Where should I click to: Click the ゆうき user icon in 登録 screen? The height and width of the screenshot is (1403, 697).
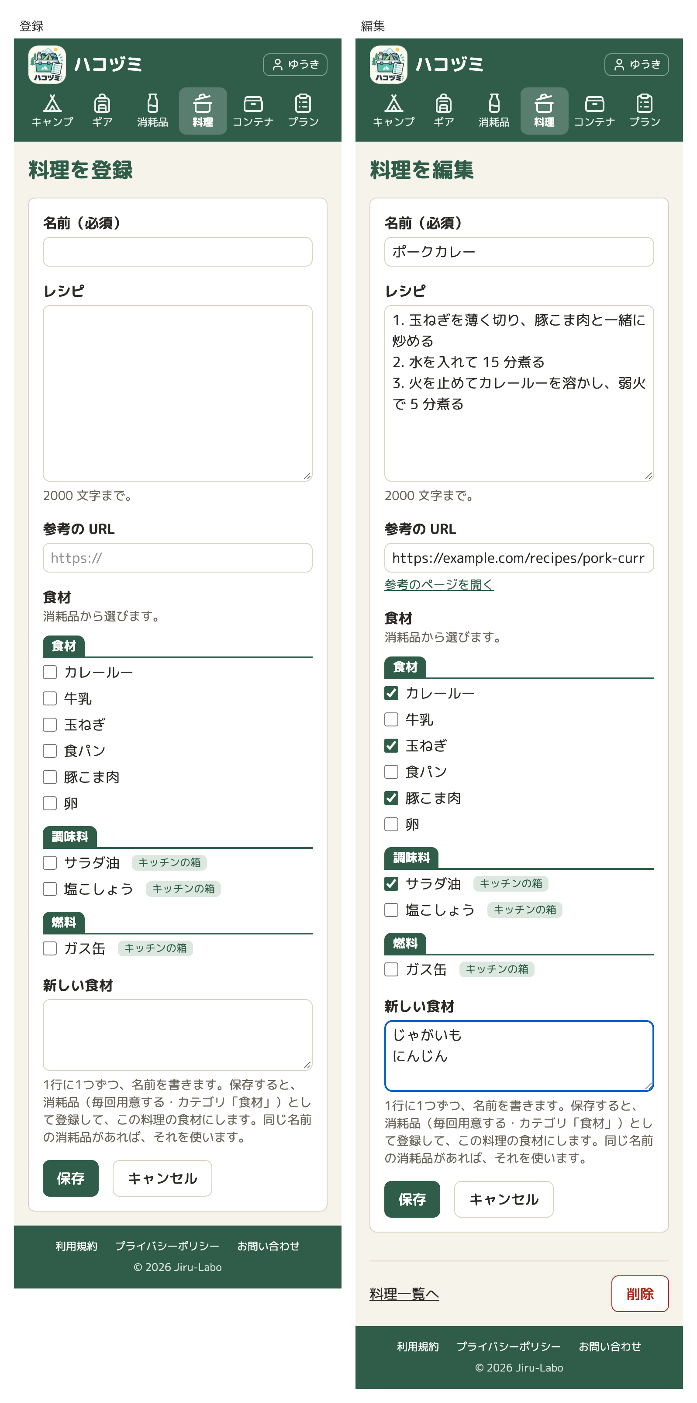point(277,65)
